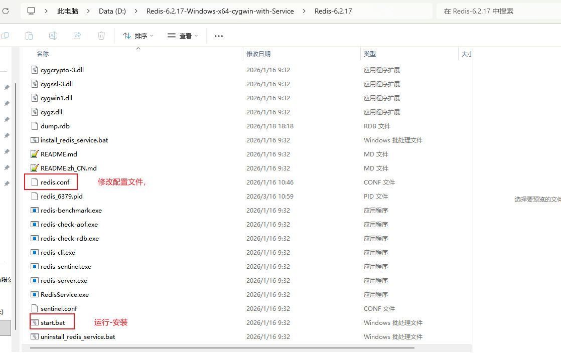Click the install_redis_service.bat file name
The image size is (561, 358).
74,140
